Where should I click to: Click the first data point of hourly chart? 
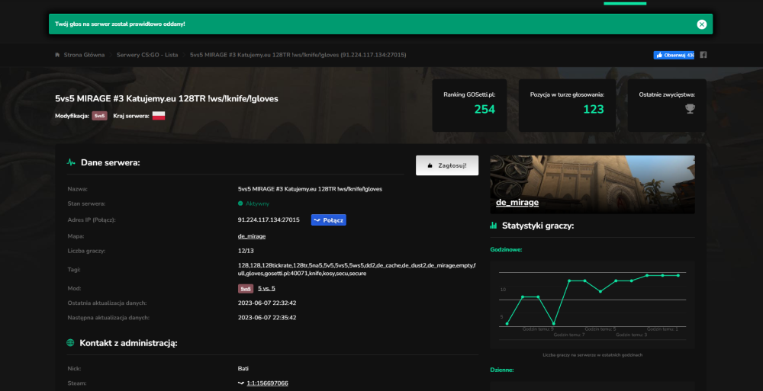pyautogui.click(x=507, y=323)
